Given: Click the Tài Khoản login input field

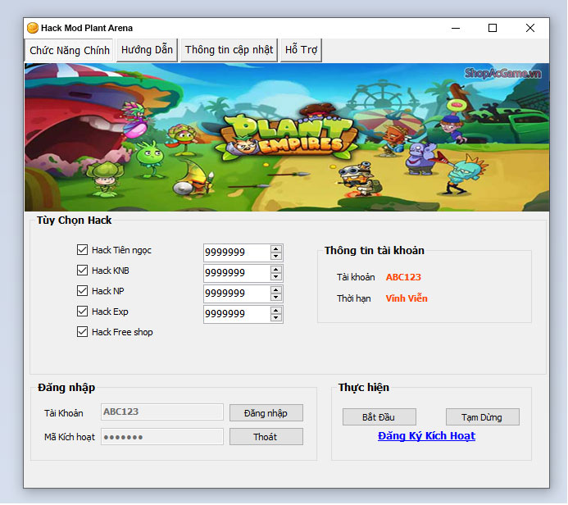Looking at the screenshot, I should click(x=162, y=412).
